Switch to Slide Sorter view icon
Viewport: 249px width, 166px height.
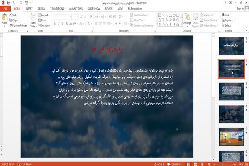195,164
